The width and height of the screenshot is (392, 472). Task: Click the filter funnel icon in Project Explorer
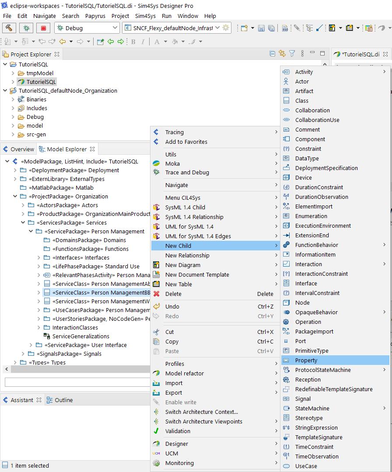tap(292, 54)
